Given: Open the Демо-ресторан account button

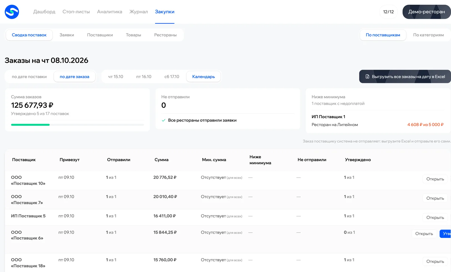Looking at the screenshot, I should (x=426, y=12).
